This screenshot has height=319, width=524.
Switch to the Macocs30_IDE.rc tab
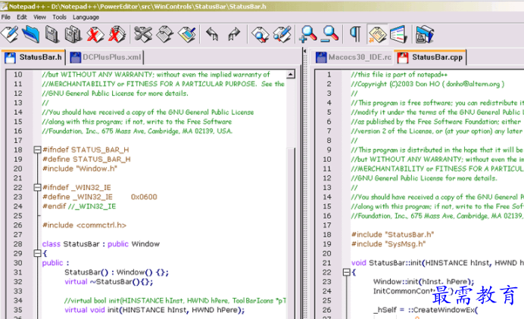click(x=354, y=57)
